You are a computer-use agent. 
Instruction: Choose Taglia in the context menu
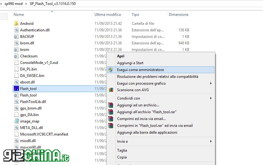pos(122,150)
